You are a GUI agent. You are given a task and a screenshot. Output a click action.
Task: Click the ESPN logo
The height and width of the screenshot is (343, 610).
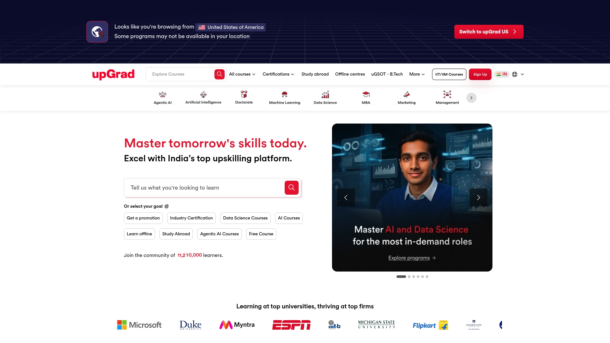(x=291, y=325)
